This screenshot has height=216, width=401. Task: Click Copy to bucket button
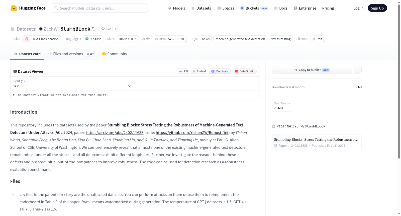[x=312, y=70]
